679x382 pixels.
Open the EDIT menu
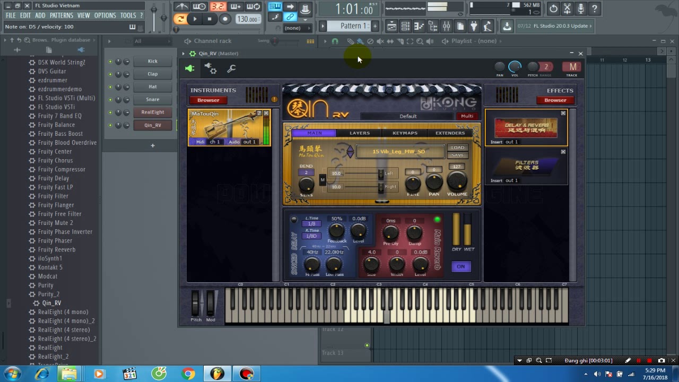point(25,15)
